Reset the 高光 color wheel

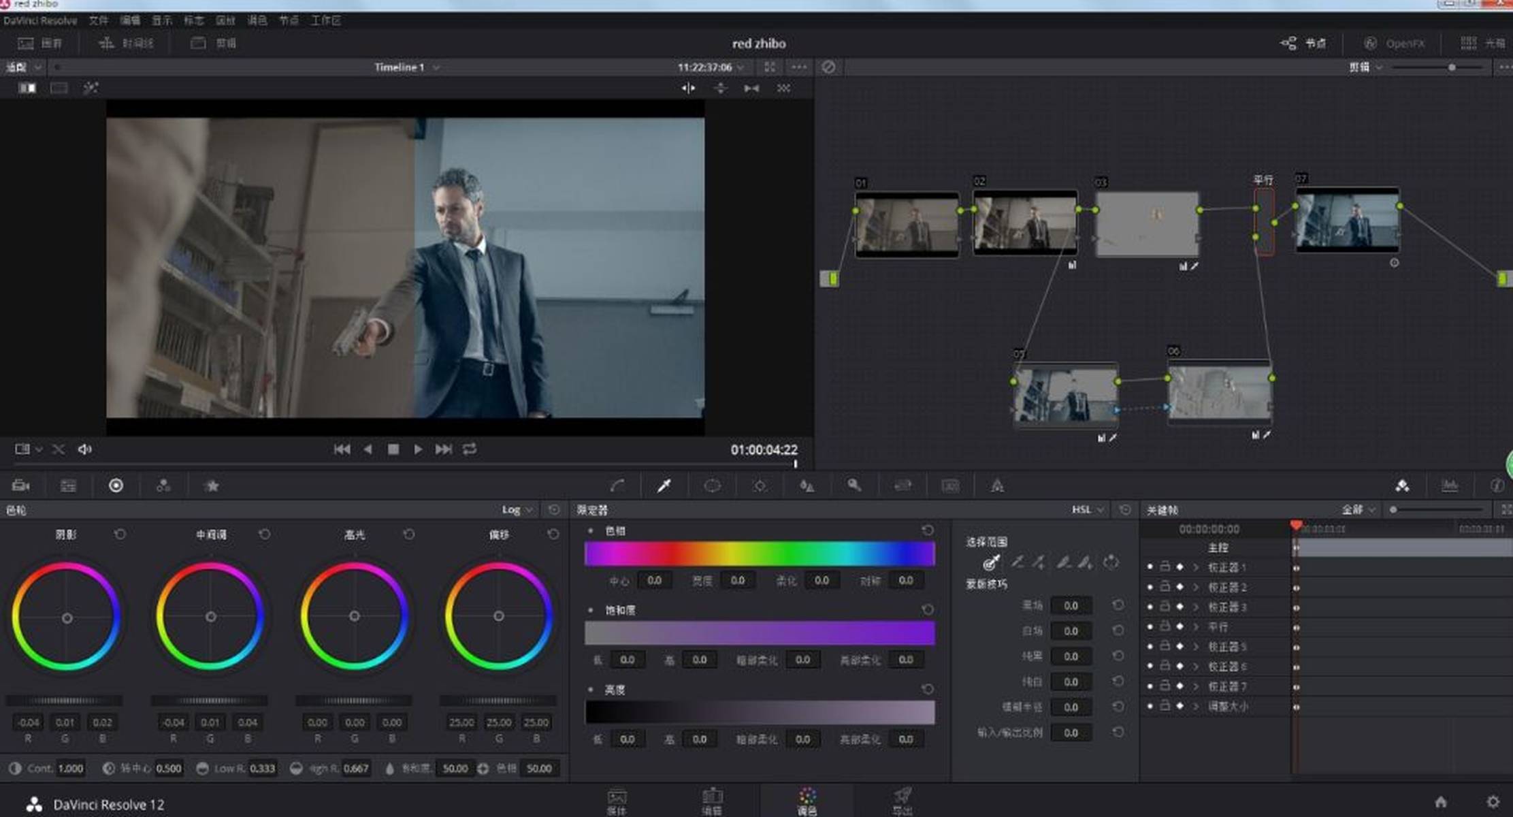click(x=408, y=534)
